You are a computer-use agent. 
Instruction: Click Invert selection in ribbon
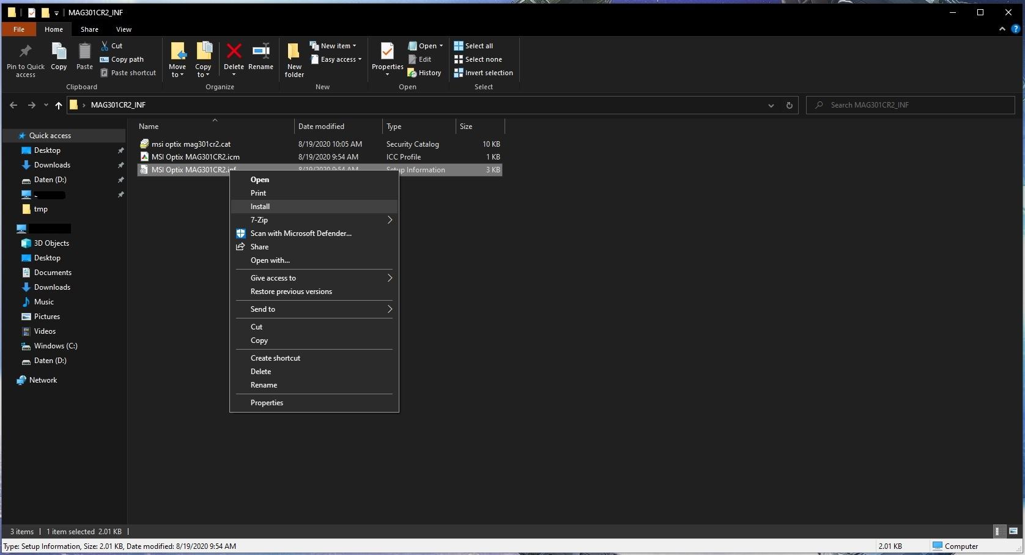483,73
